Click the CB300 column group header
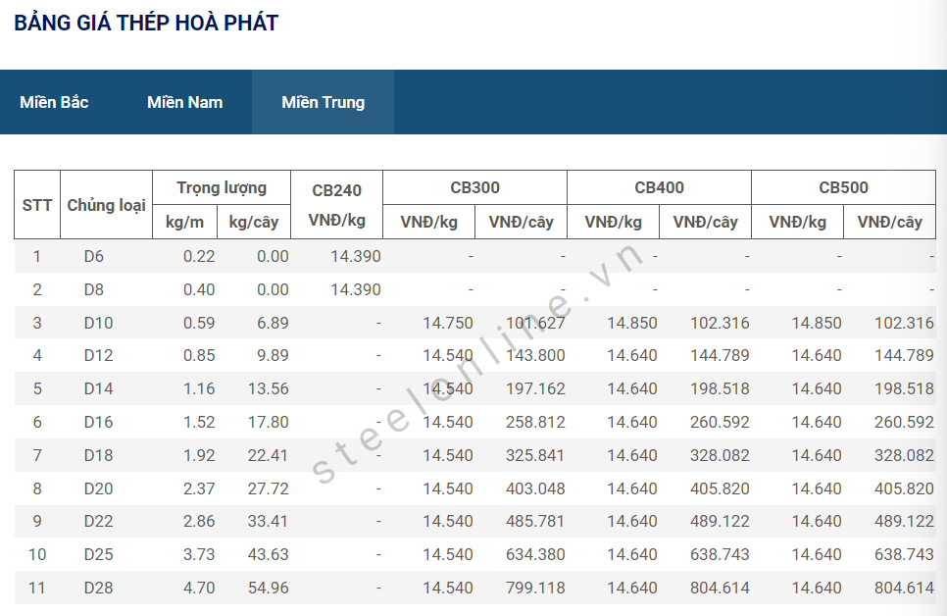The image size is (947, 616). tap(474, 187)
